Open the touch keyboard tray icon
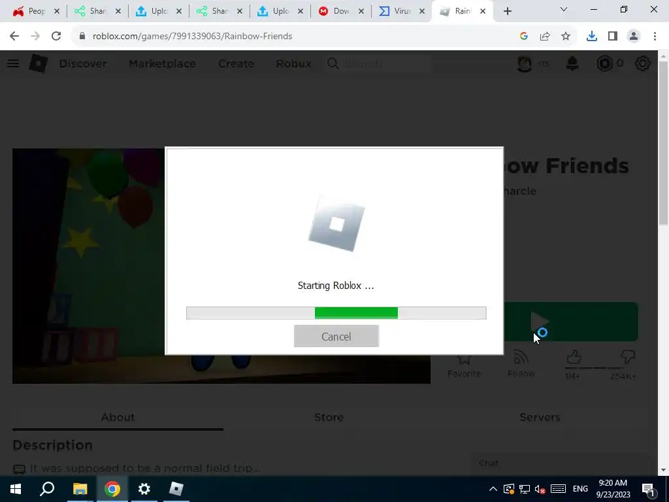The height and width of the screenshot is (502, 669). tap(558, 489)
